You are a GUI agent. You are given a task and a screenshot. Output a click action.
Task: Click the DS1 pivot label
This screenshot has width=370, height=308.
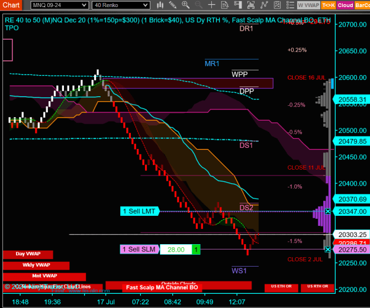[x=246, y=145]
